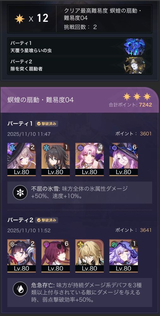Open the black-haired ice character with eidolon 1
The height and width of the screenshot is (316, 160).
click(55, 159)
